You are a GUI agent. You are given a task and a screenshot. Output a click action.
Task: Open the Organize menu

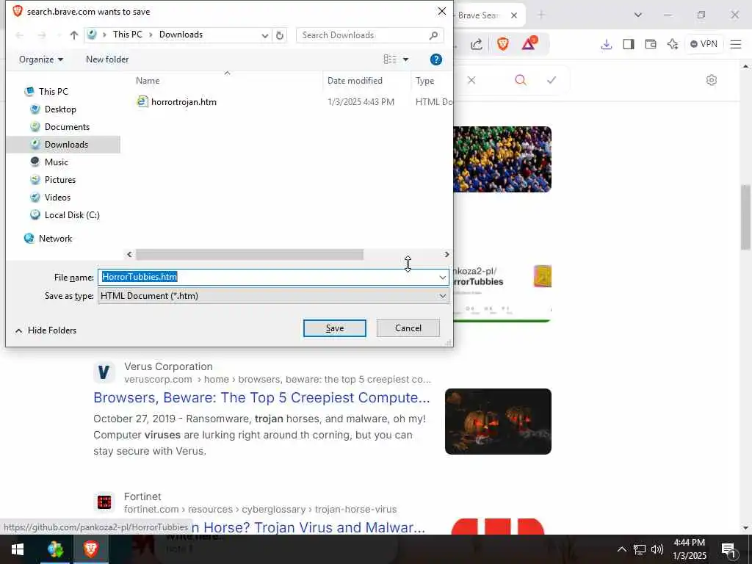[x=41, y=59]
